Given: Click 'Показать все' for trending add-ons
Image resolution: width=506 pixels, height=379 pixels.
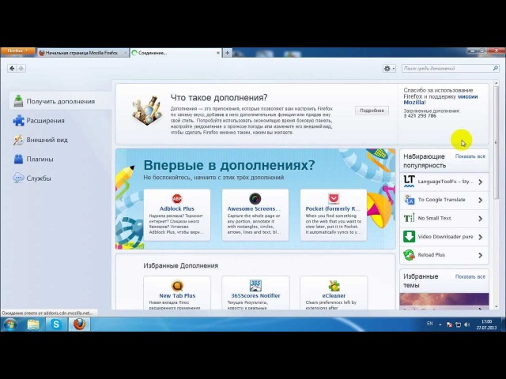Looking at the screenshot, I should click(x=470, y=156).
